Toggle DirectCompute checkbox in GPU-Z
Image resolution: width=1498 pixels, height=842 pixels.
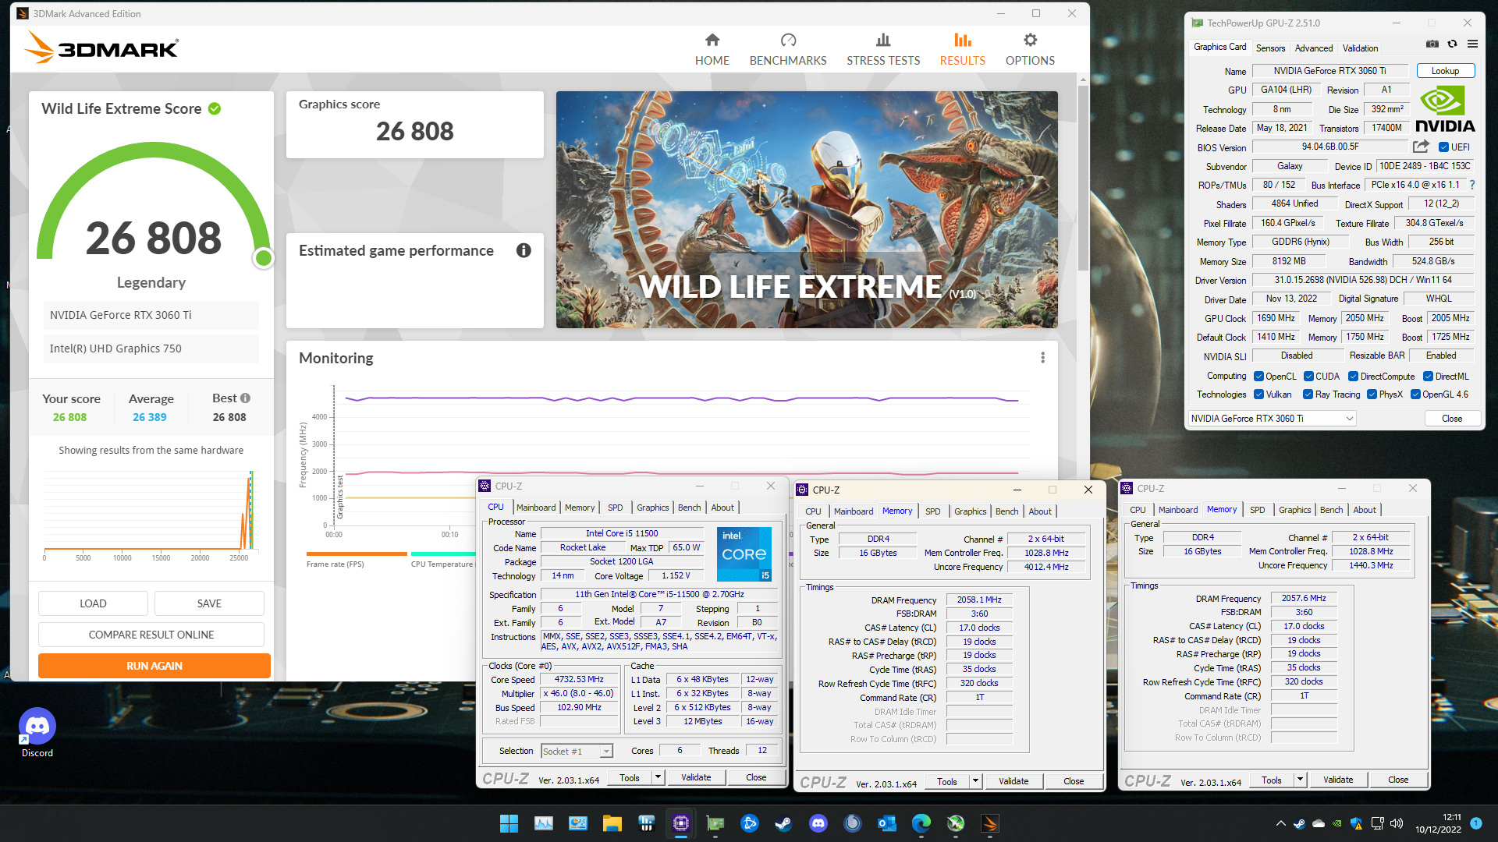(x=1353, y=376)
